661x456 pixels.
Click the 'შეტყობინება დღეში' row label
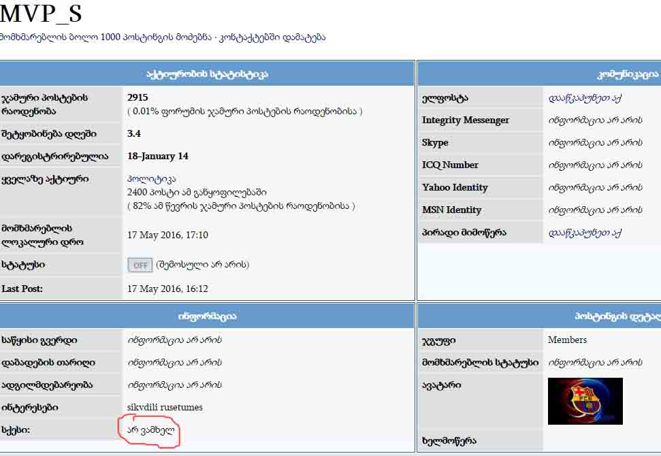point(49,134)
